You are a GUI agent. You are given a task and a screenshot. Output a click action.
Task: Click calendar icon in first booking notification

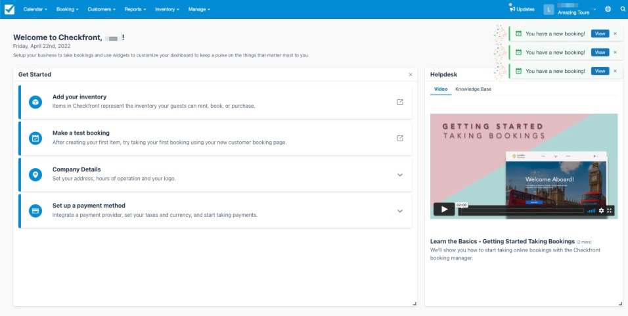click(x=518, y=34)
